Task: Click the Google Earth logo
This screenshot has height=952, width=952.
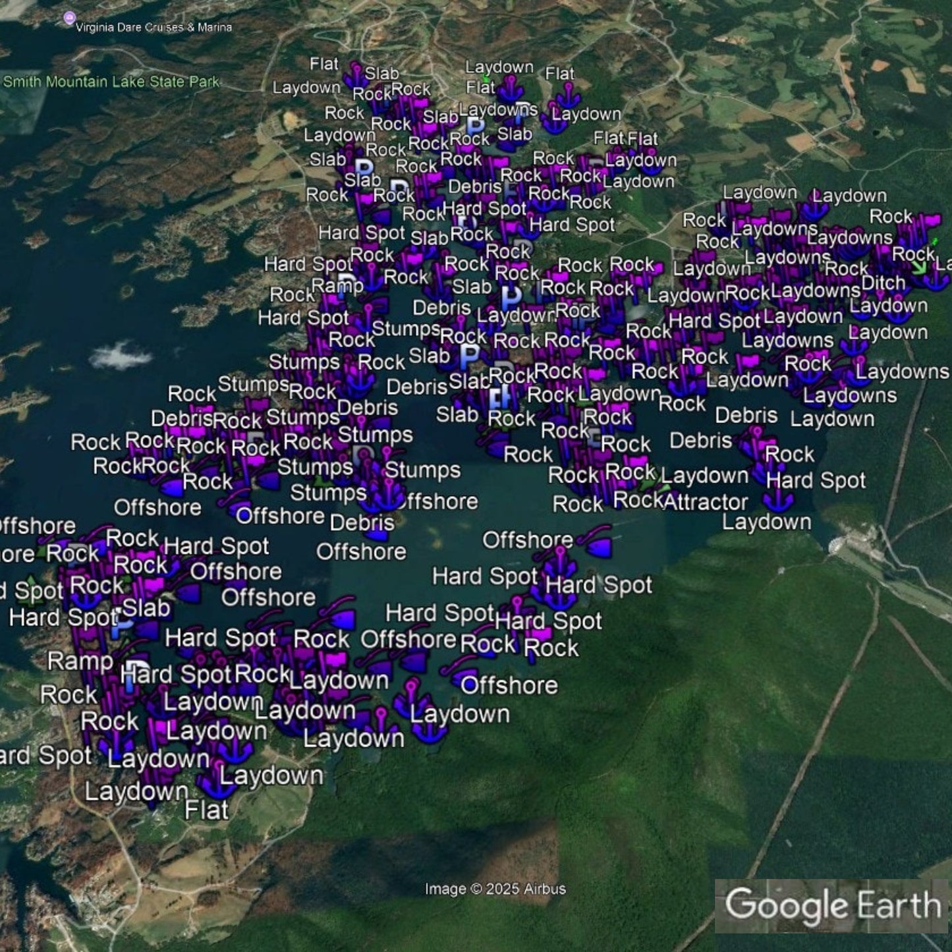Action: click(832, 905)
